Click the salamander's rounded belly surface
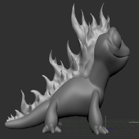 click(75, 100)
